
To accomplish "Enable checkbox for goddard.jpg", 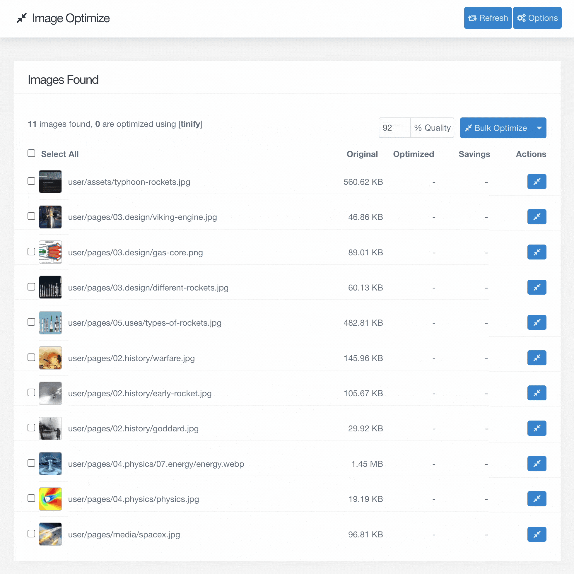I will point(31,428).
